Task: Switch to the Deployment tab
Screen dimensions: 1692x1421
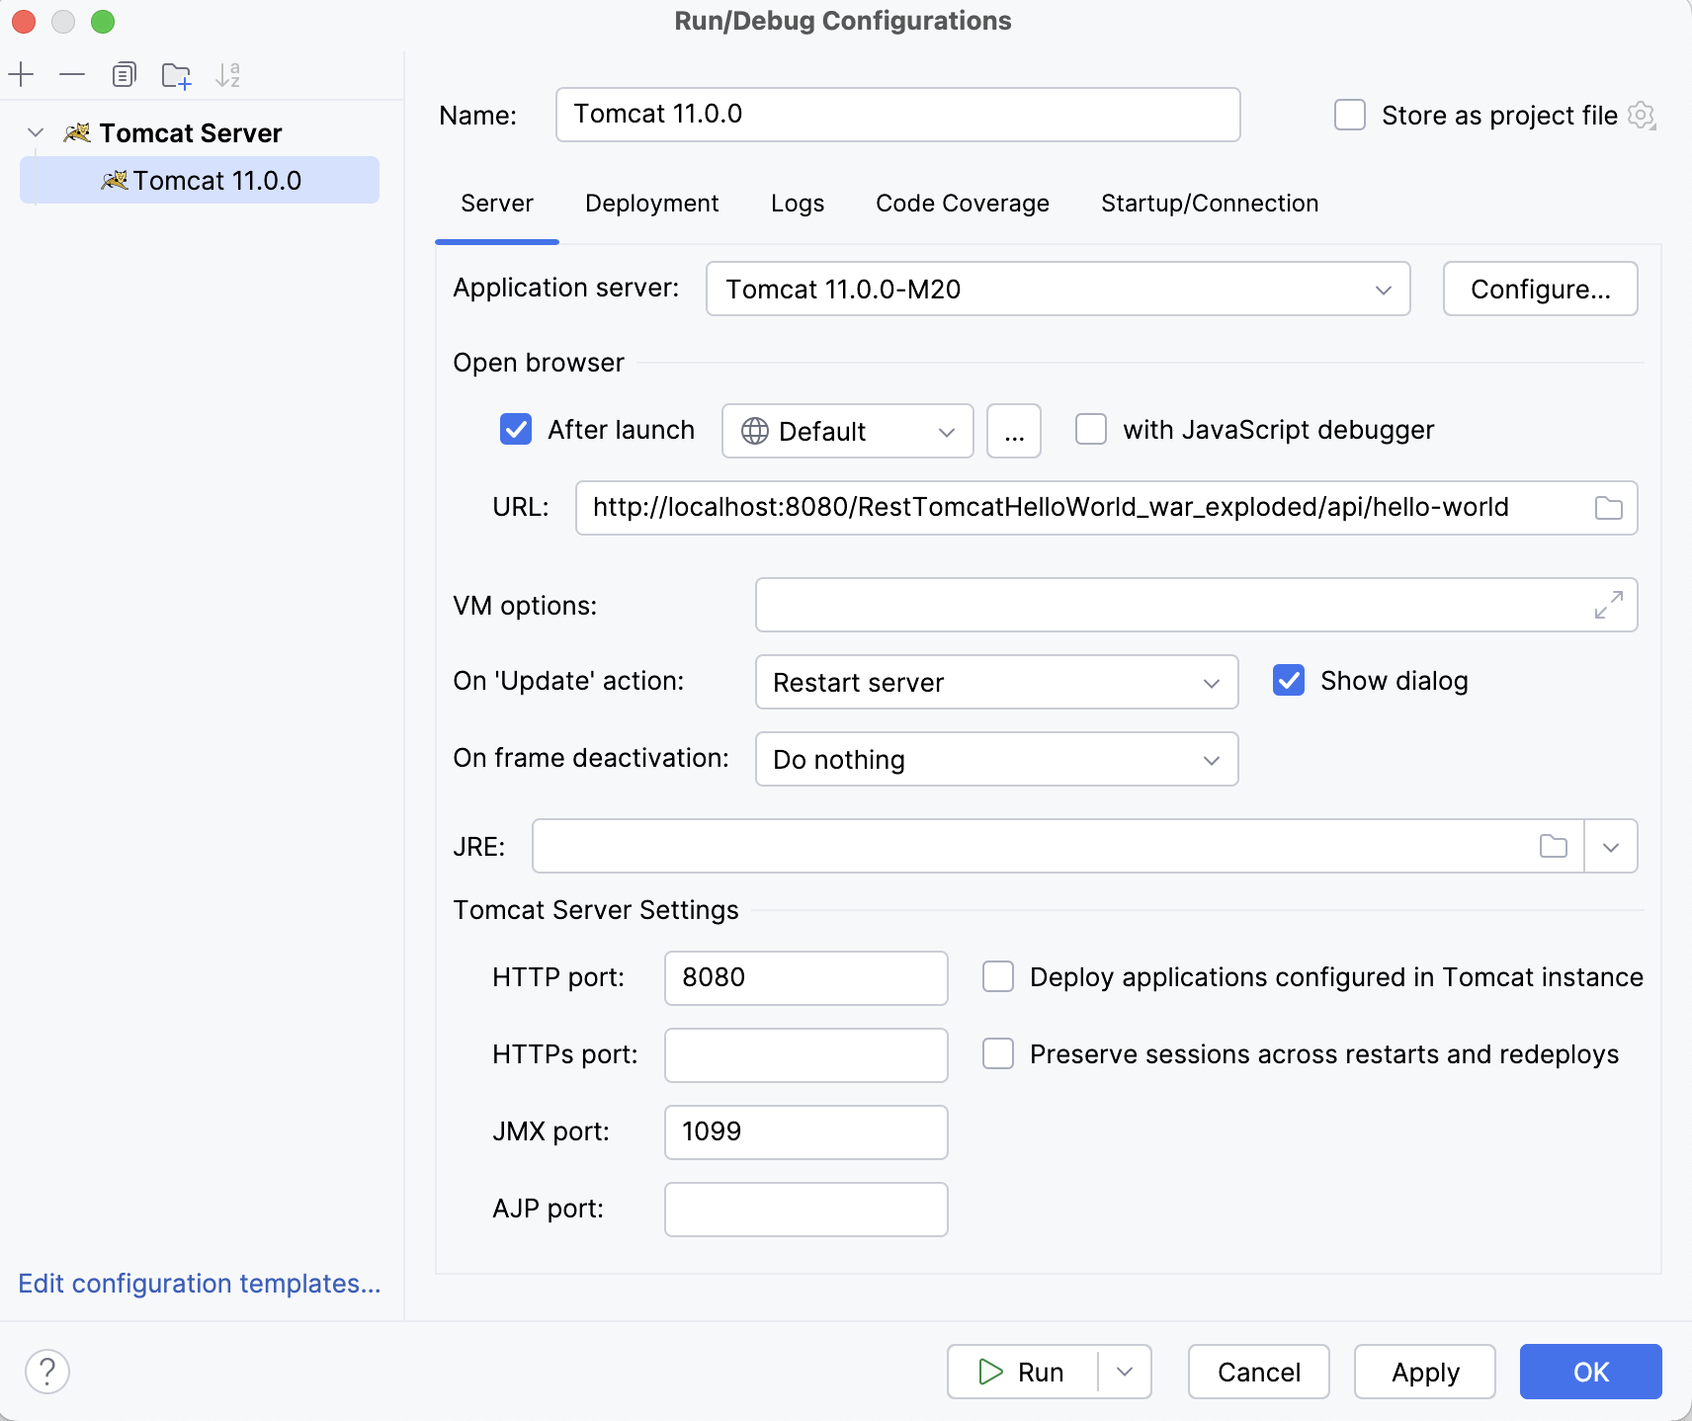Action: pyautogui.click(x=651, y=204)
